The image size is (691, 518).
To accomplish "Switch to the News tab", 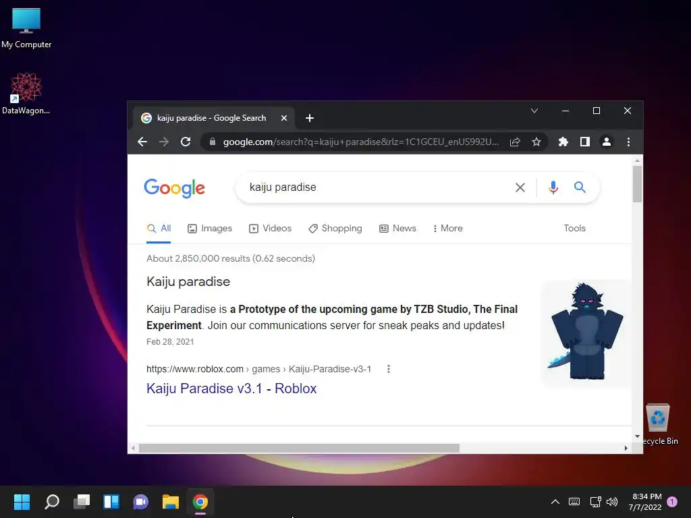I will point(397,228).
